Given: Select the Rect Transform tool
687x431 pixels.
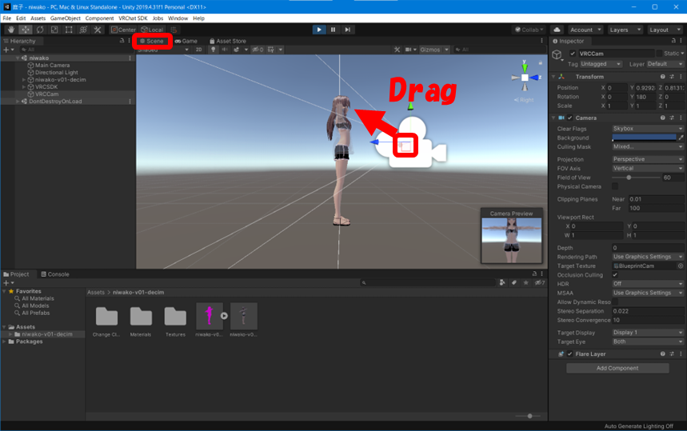Looking at the screenshot, I should (x=69, y=30).
